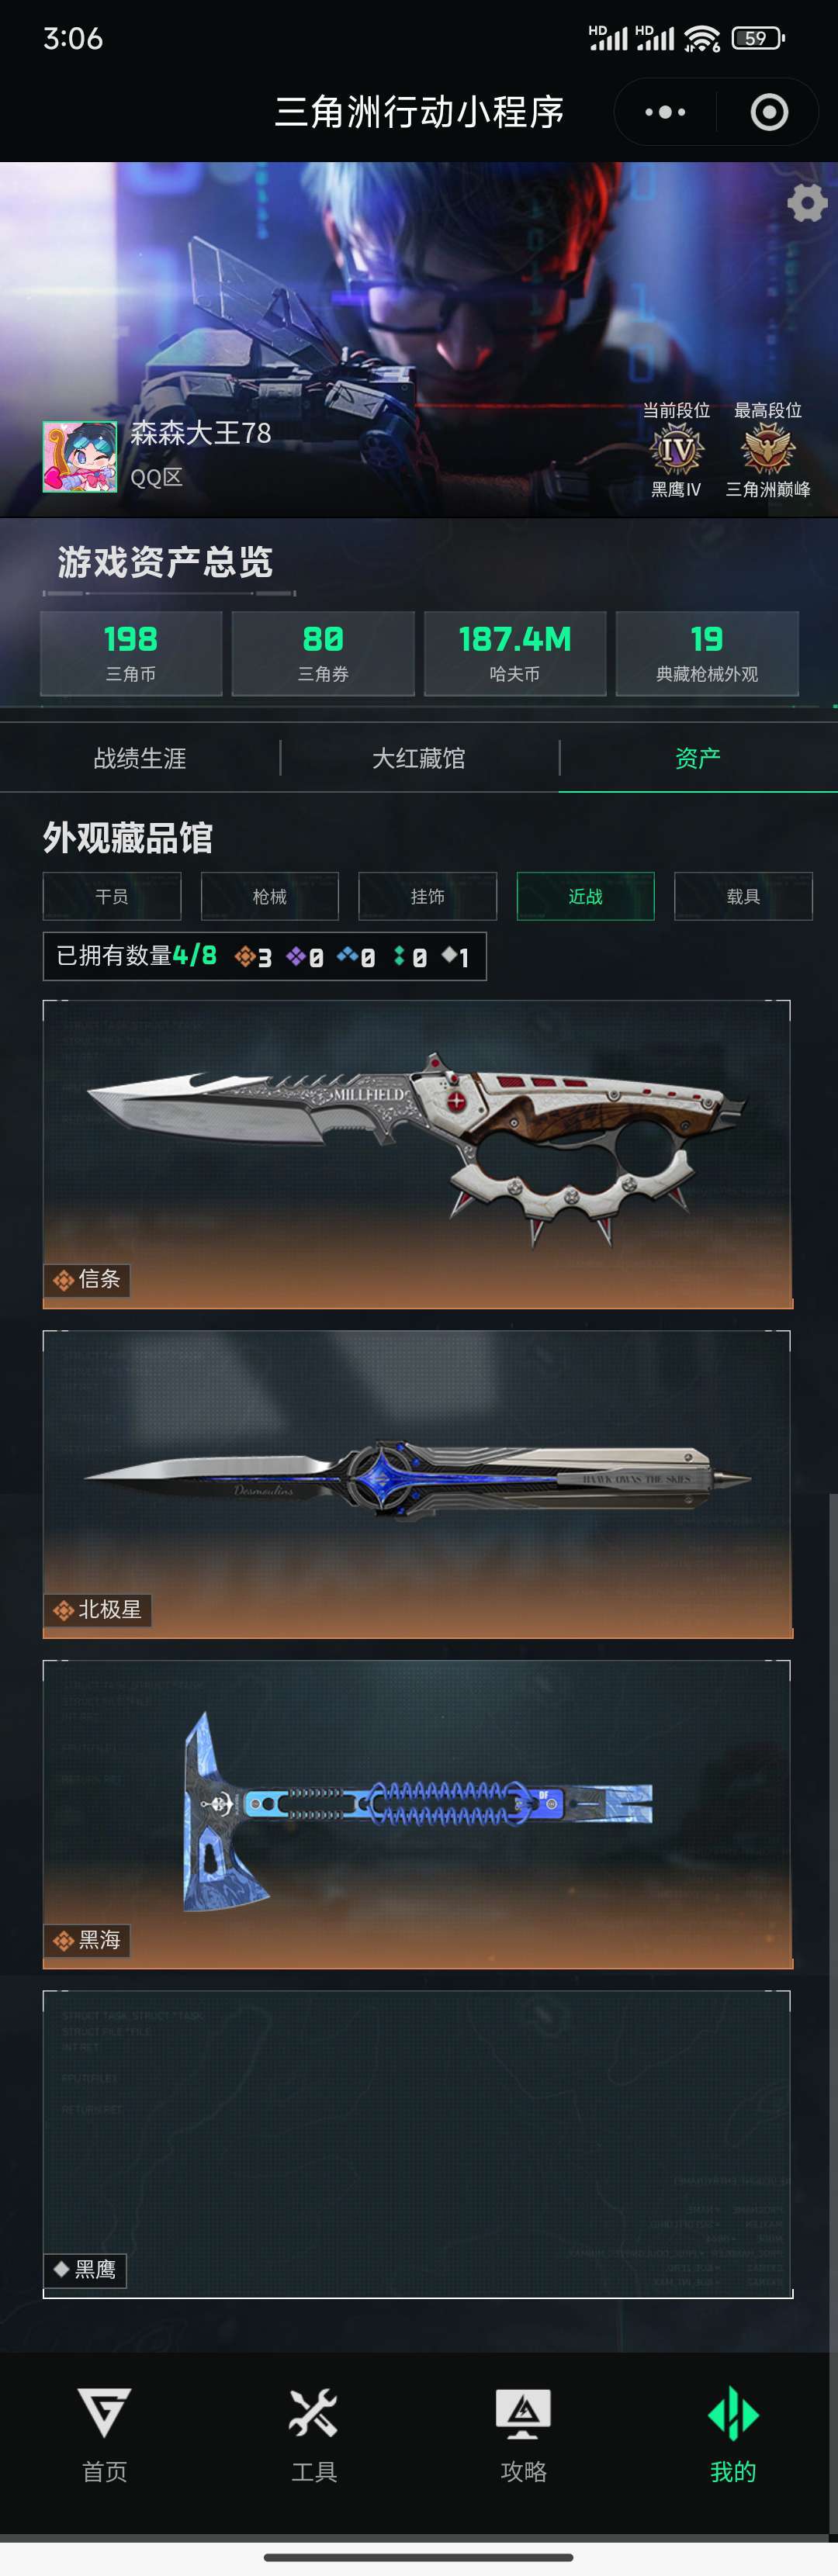838x2576 pixels.
Task: Tap the 187.4M 哈夫币 stat box
Action: (515, 653)
